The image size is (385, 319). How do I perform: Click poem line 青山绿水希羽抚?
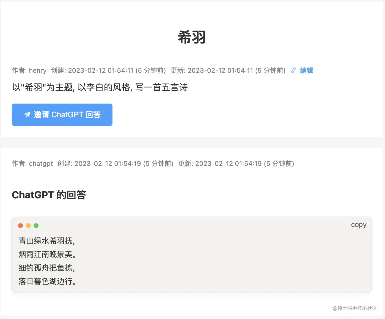[47, 241]
